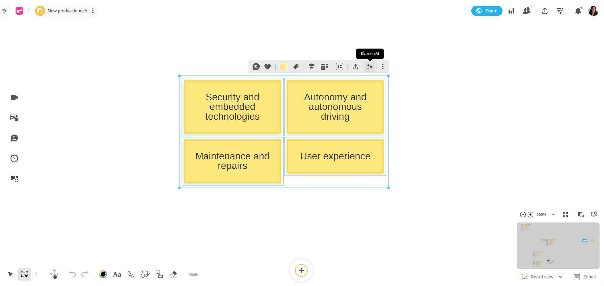Start video camera from left sidebar
Viewport: 604px width, 286px height.
pos(14,97)
